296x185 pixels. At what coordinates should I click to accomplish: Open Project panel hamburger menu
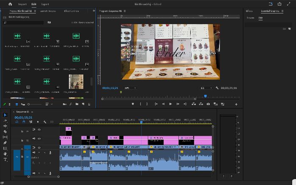35,11
